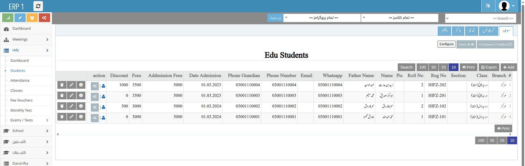
Task: Click the top Print button
Action: coord(469,67)
